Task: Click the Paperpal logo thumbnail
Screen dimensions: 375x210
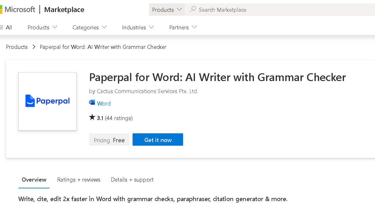Action: click(47, 101)
